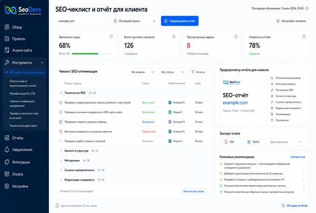
Task: Click info icon on Всего пунктов card
Action: click(174, 37)
